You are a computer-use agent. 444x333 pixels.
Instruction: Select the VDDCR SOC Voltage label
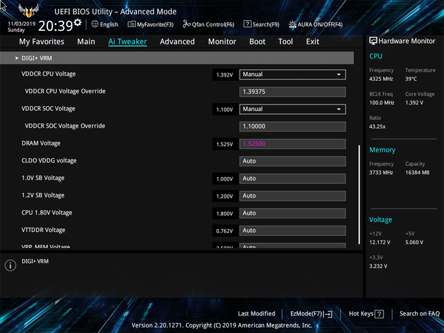49,109
